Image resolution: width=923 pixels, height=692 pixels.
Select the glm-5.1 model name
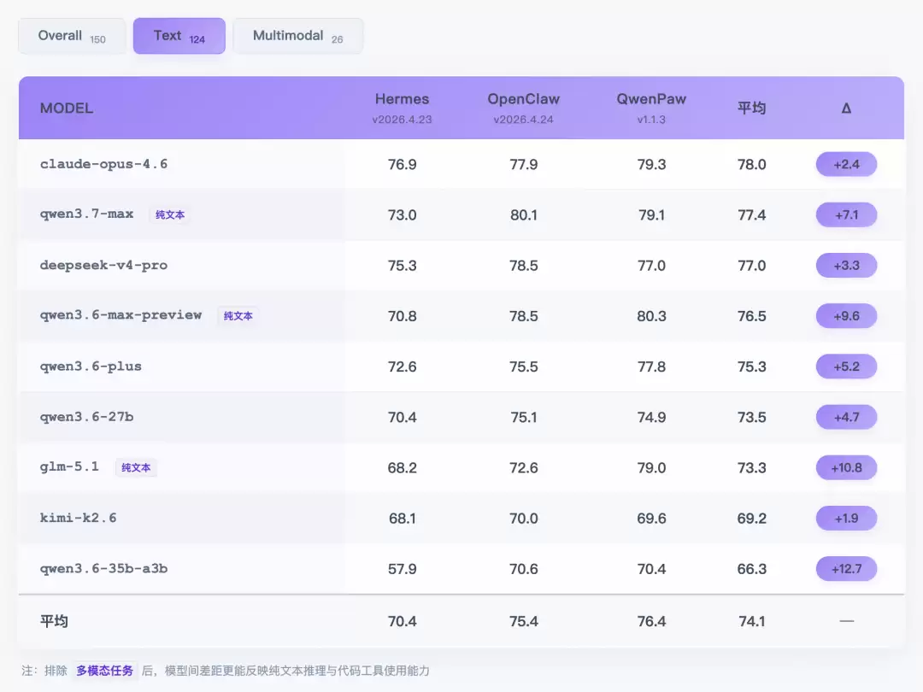69,467
